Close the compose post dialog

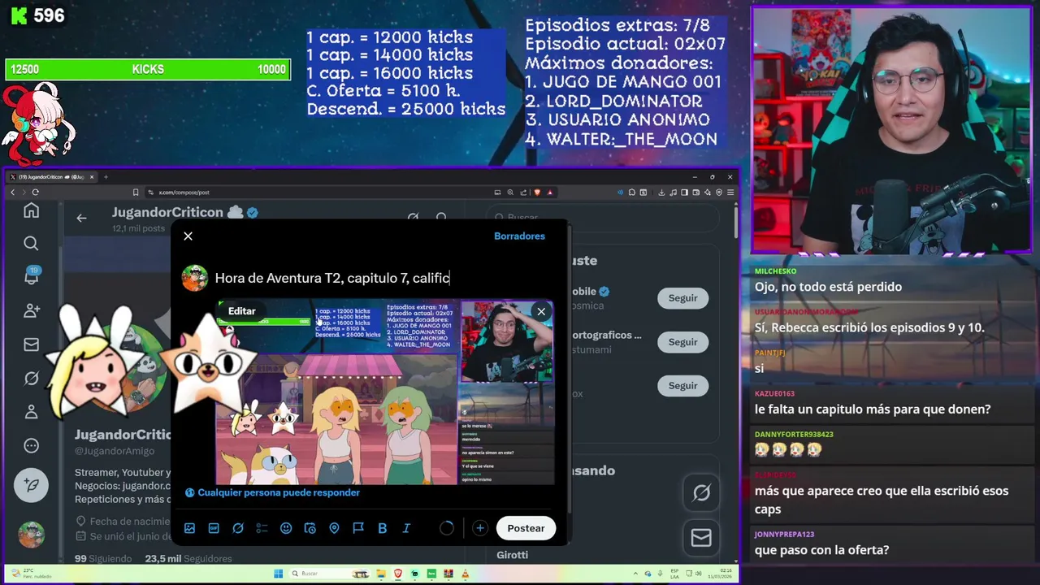(188, 236)
